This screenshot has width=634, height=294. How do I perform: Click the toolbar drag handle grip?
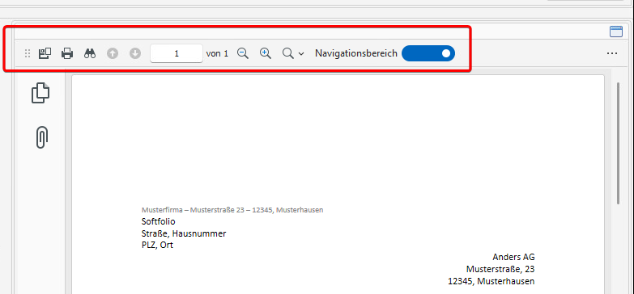[28, 53]
